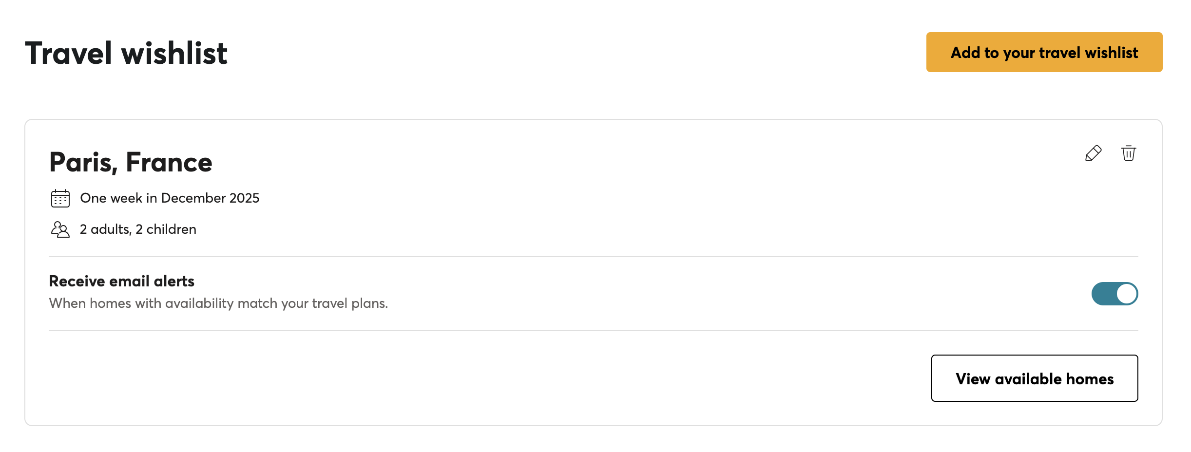Click One week in December 2025 text
Viewport: 1191px width, 452px height.
[170, 198]
